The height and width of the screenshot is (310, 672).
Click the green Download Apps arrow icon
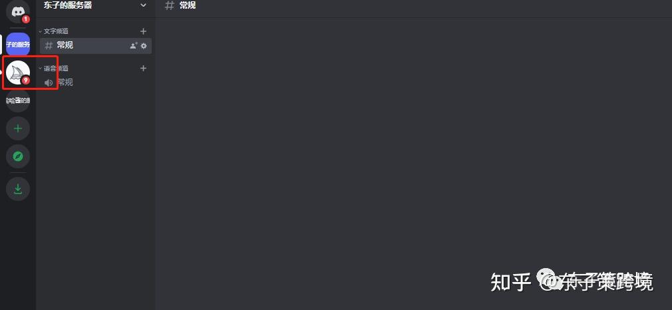click(17, 189)
